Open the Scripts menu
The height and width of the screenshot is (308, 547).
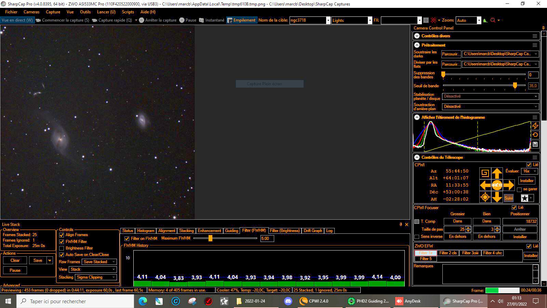click(x=128, y=12)
